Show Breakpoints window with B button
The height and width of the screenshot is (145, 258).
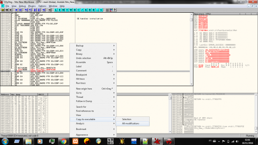click(x=90, y=10)
